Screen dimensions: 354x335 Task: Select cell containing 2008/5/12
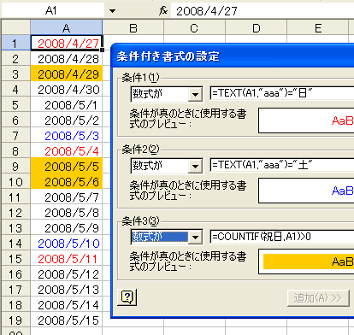66,274
